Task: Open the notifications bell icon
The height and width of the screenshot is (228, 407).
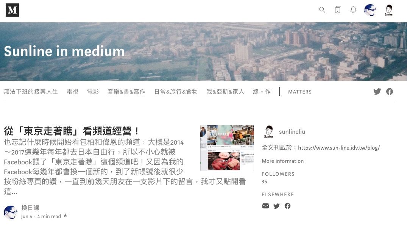Action: (353, 10)
